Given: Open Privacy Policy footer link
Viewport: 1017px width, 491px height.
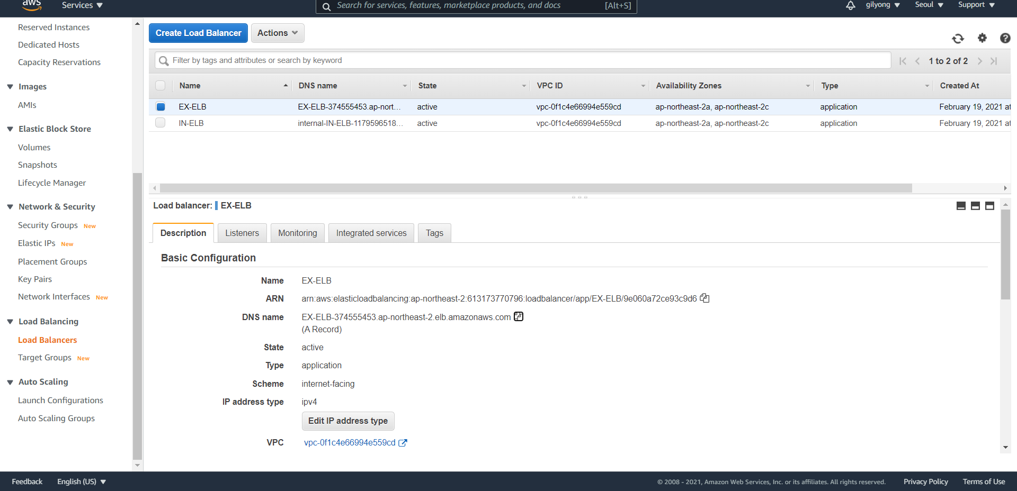Looking at the screenshot, I should 926,481.
